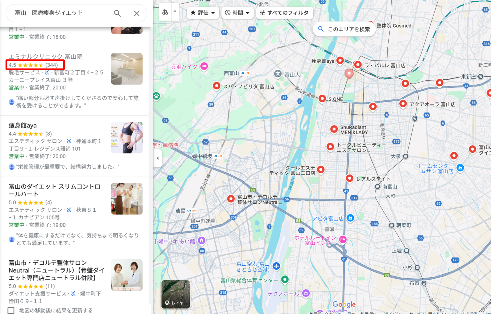Click the テクノホール purple marker

(306, 293)
